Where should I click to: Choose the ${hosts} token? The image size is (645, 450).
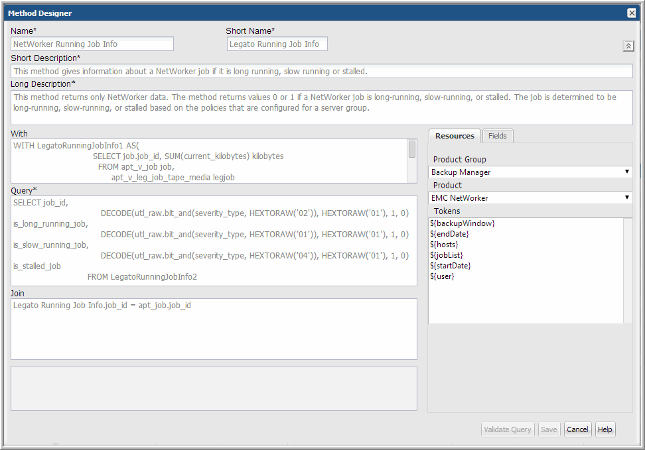(x=445, y=245)
